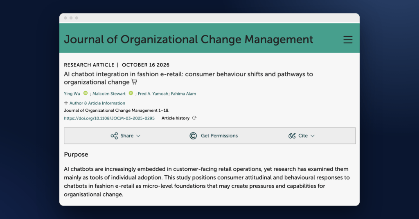419x219 pixels.
Task: Open author Fred A. Yamoah link
Action: [x=153, y=93]
